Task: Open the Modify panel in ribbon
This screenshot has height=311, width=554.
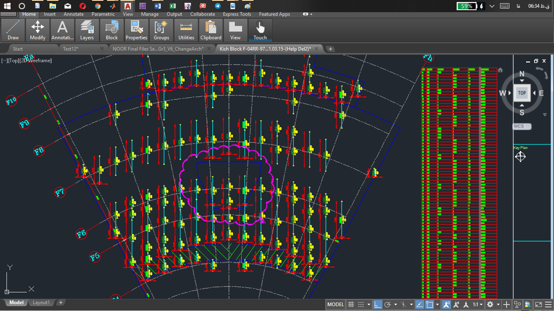Action: [38, 30]
